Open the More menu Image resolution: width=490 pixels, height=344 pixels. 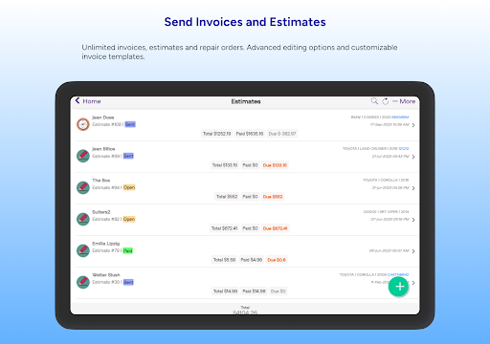(404, 101)
